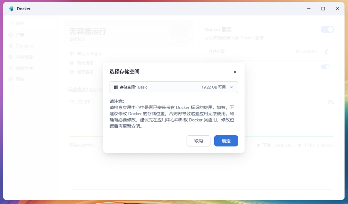Click the 信息监控 heading

(78, 90)
